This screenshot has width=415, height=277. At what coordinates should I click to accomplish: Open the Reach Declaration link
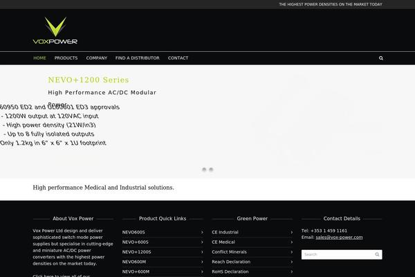point(231,262)
